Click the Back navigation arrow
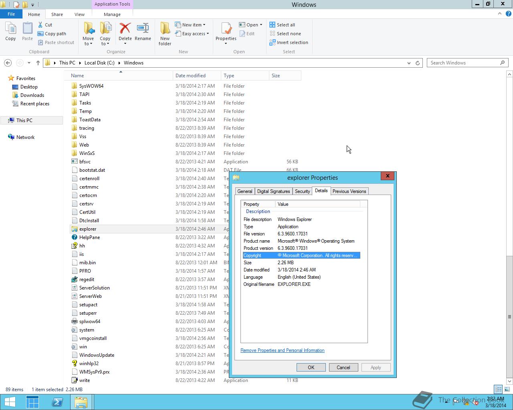The image size is (513, 410). tap(8, 63)
